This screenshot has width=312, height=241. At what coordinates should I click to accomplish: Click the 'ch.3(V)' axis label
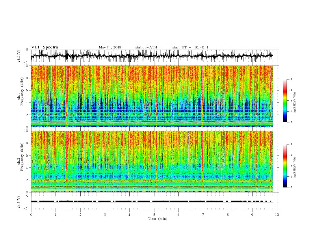[x=19, y=202]
